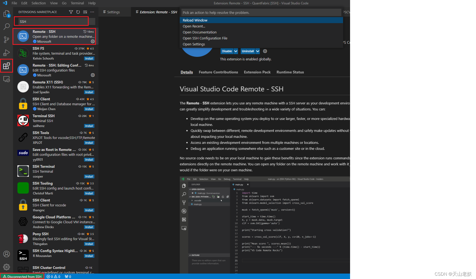
Task: Click the Save as Root sudo extension icon
Action: tap(23, 153)
